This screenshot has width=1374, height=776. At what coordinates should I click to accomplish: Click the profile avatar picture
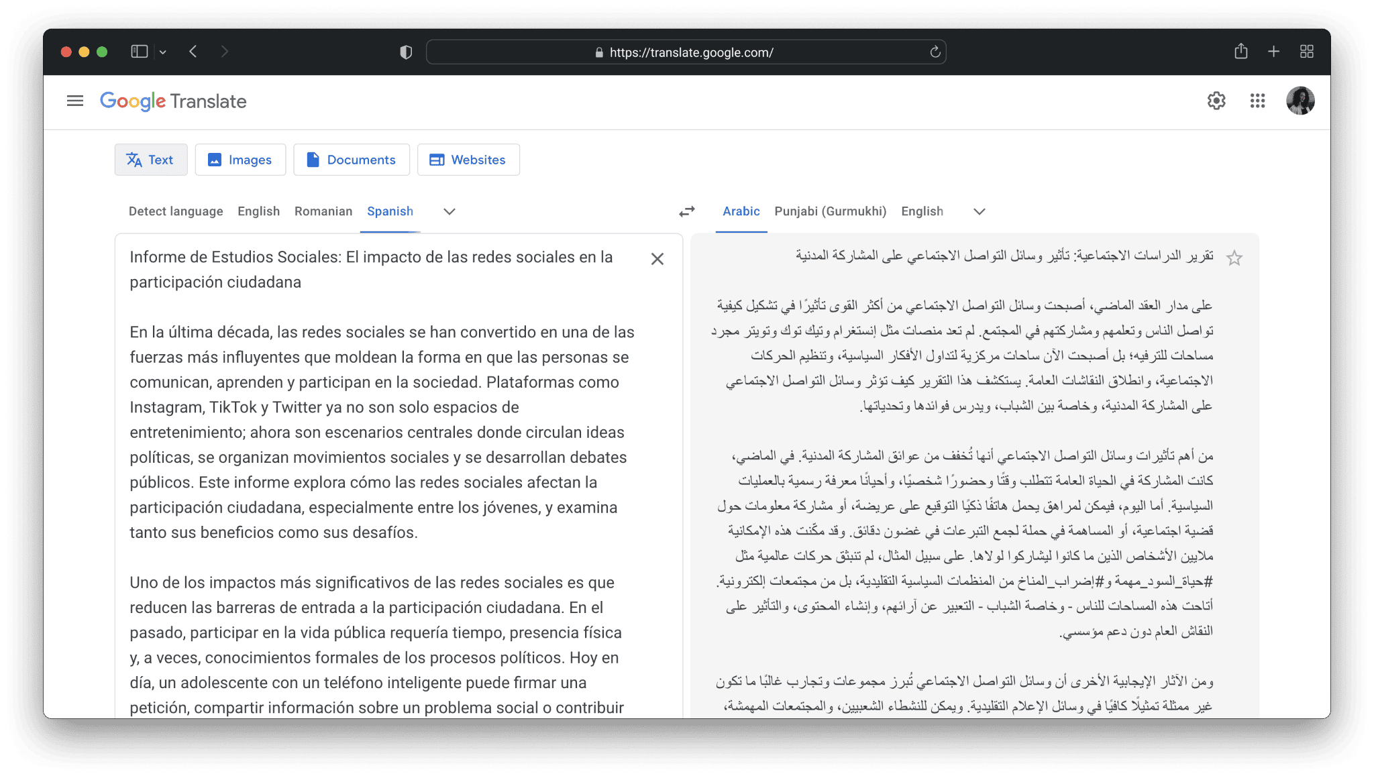point(1300,101)
